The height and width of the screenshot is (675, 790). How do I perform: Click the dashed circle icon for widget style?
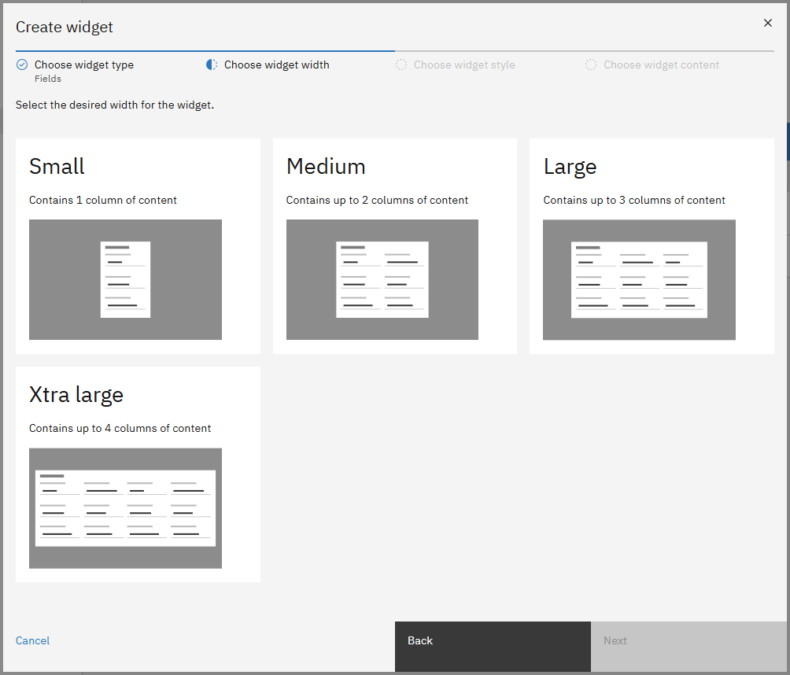coord(401,65)
